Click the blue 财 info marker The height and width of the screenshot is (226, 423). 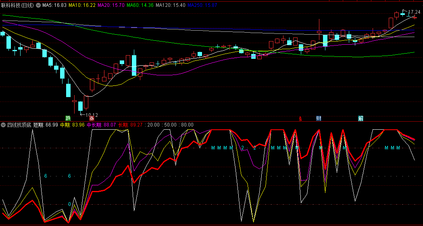(318, 118)
